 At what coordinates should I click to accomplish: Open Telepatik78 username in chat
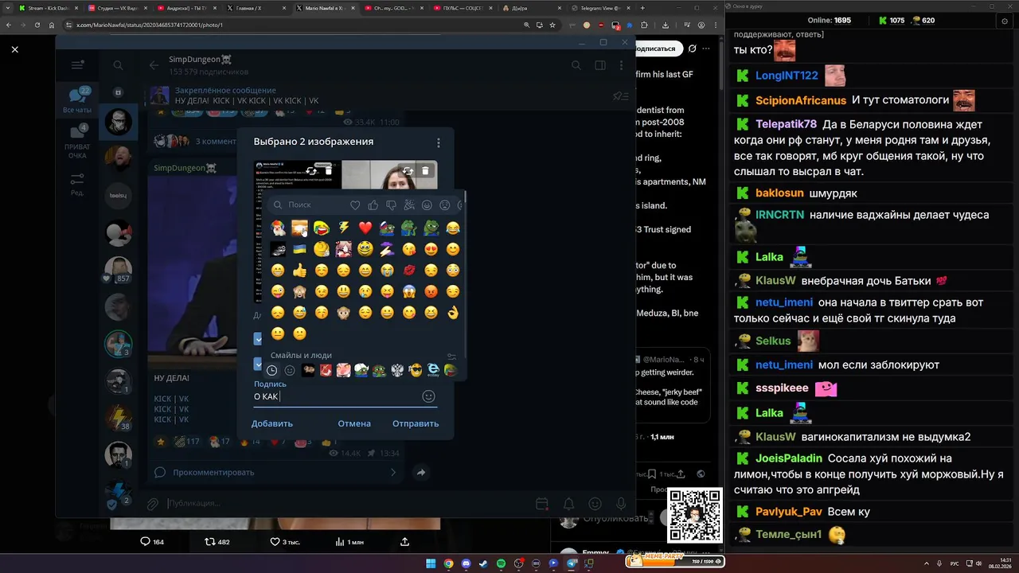pos(787,124)
